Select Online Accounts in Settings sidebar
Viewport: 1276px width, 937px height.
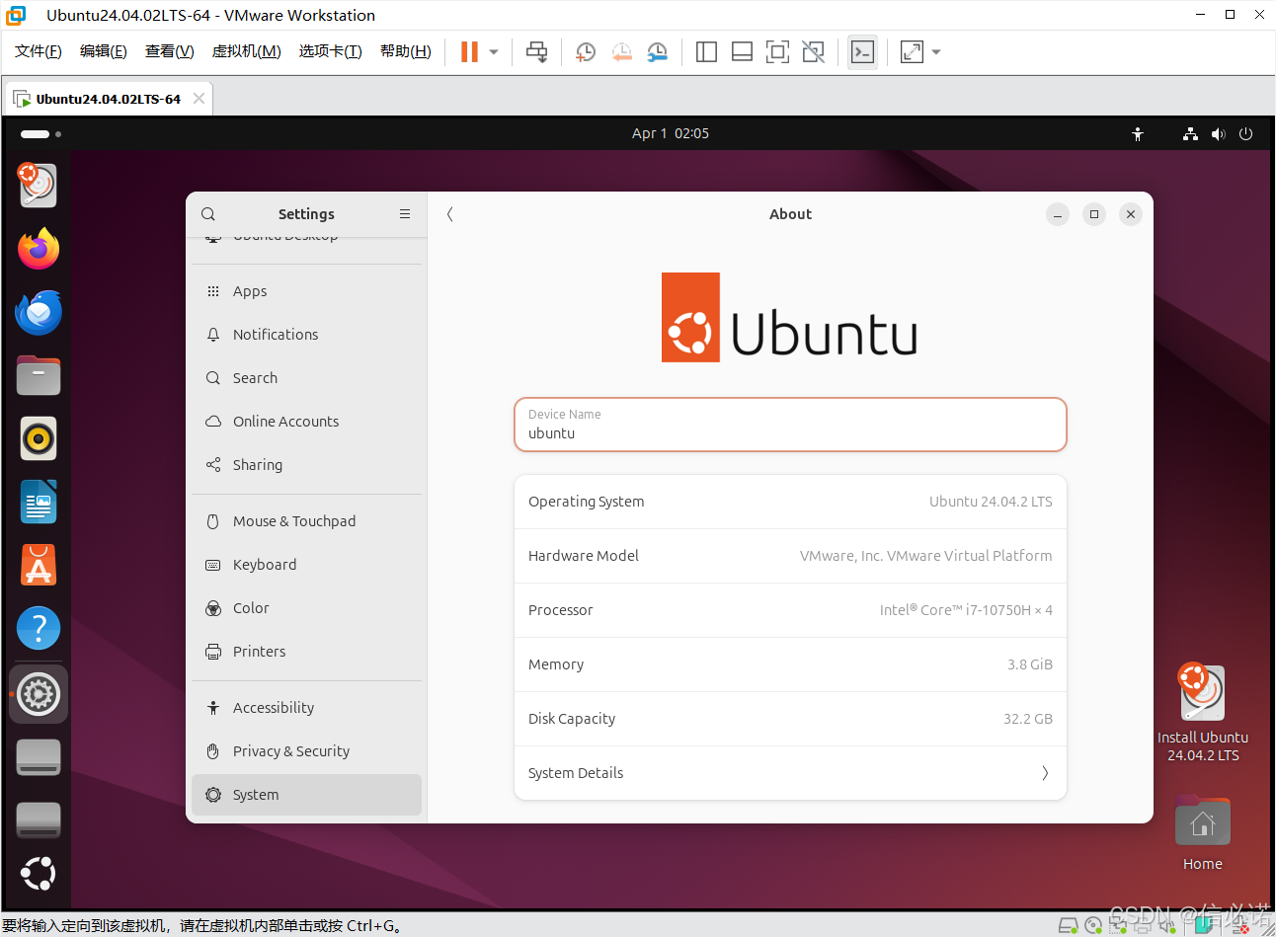307,422
